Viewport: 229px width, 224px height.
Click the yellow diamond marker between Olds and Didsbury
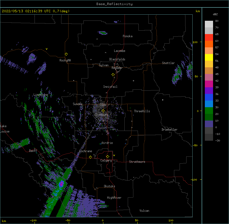[103, 111]
